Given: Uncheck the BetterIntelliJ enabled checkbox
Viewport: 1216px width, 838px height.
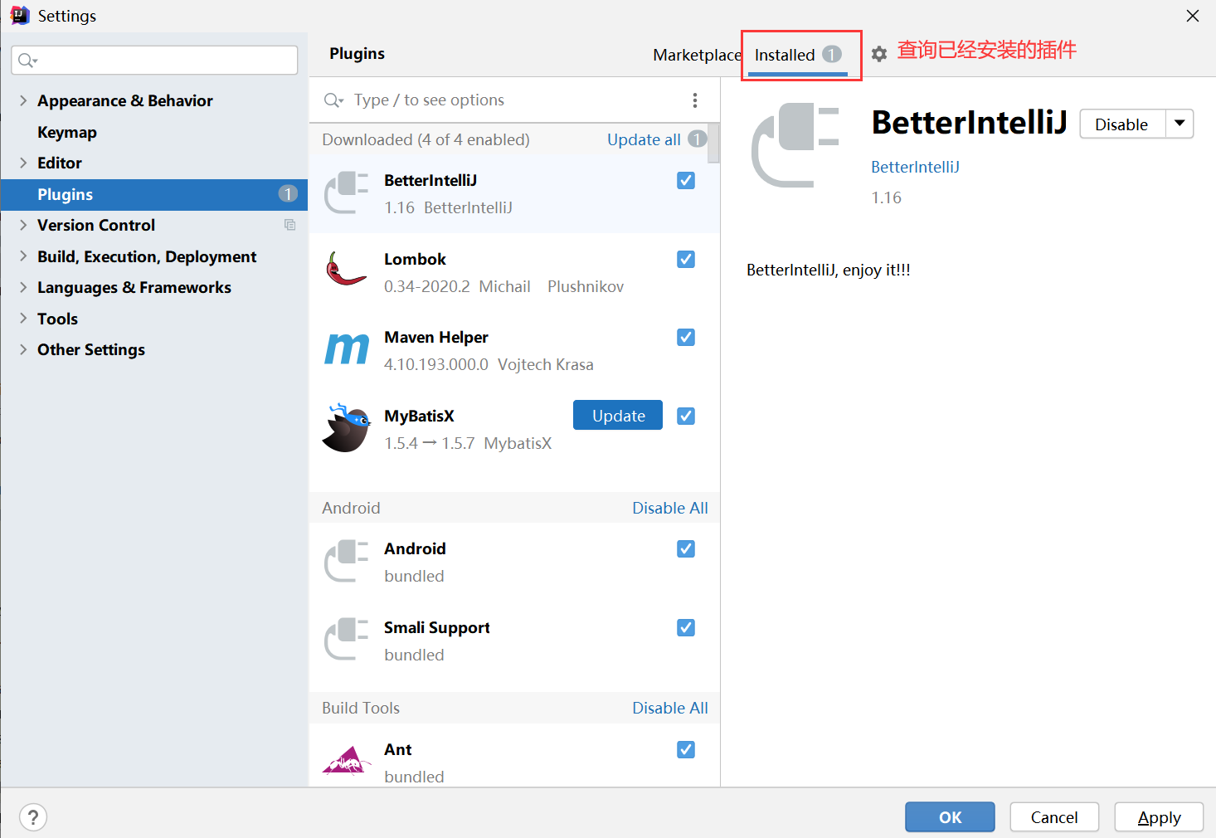Looking at the screenshot, I should coord(686,180).
